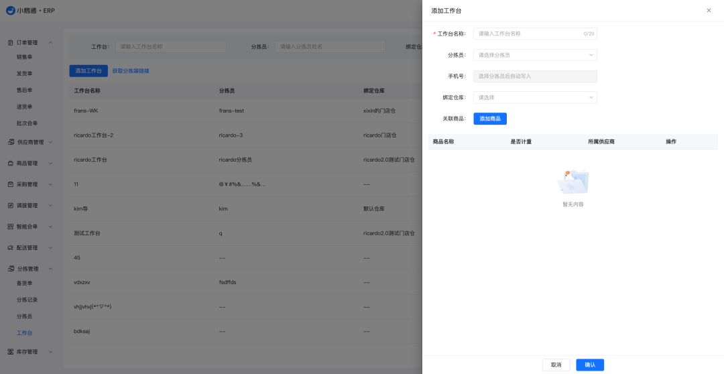The width and height of the screenshot is (724, 374).
Task: Click the ricardo分拣员 cell
Action: [x=235, y=160]
